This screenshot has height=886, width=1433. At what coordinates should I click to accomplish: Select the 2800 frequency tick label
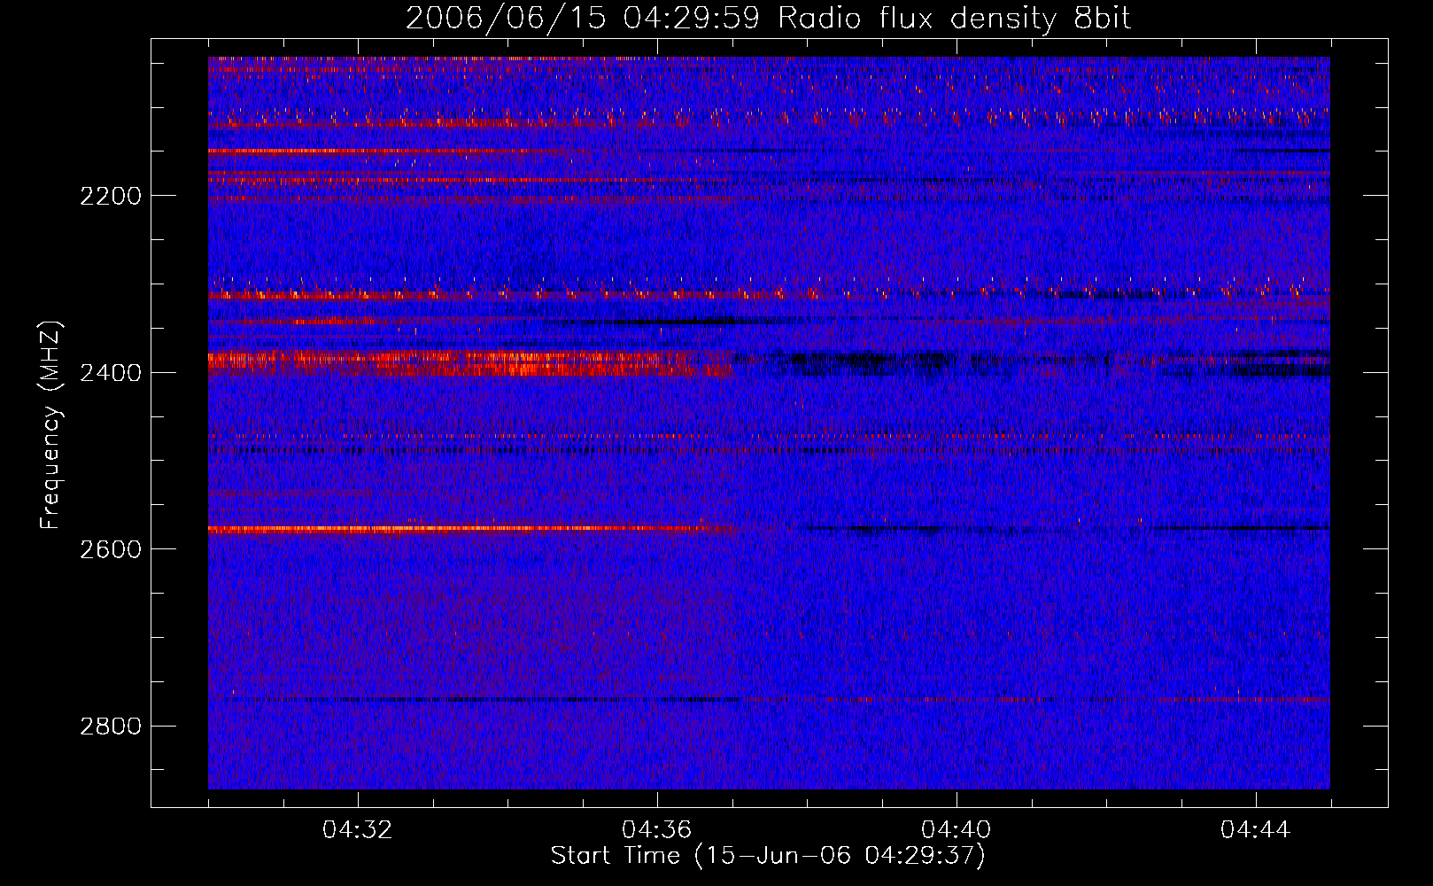click(111, 727)
